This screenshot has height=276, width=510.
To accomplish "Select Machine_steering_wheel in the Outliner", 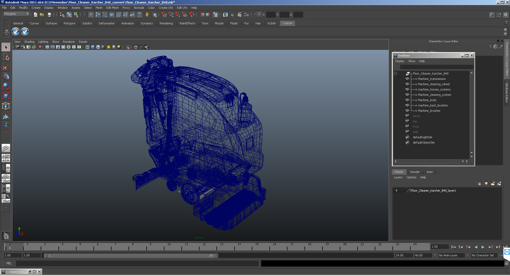I will pos(434,84).
